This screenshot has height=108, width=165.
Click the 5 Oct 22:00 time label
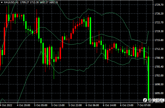click(75, 105)
